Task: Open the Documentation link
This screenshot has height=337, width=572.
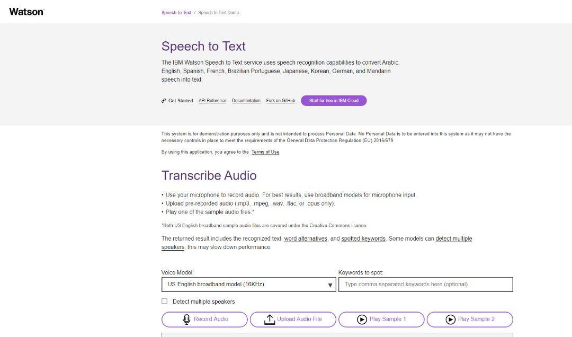Action: click(x=246, y=100)
